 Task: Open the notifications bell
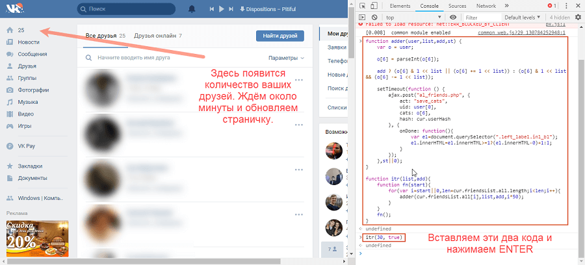(x=192, y=9)
